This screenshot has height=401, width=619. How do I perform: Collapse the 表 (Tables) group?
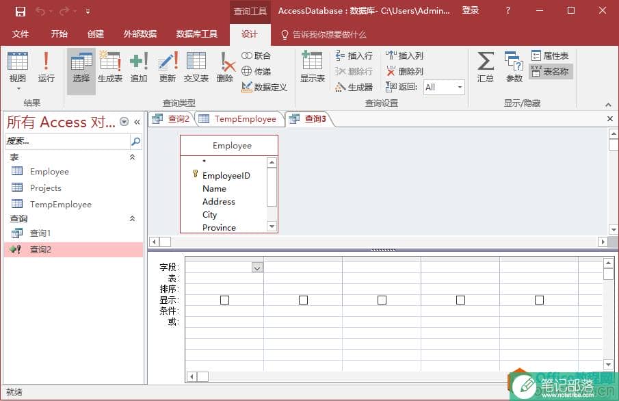[x=132, y=157]
